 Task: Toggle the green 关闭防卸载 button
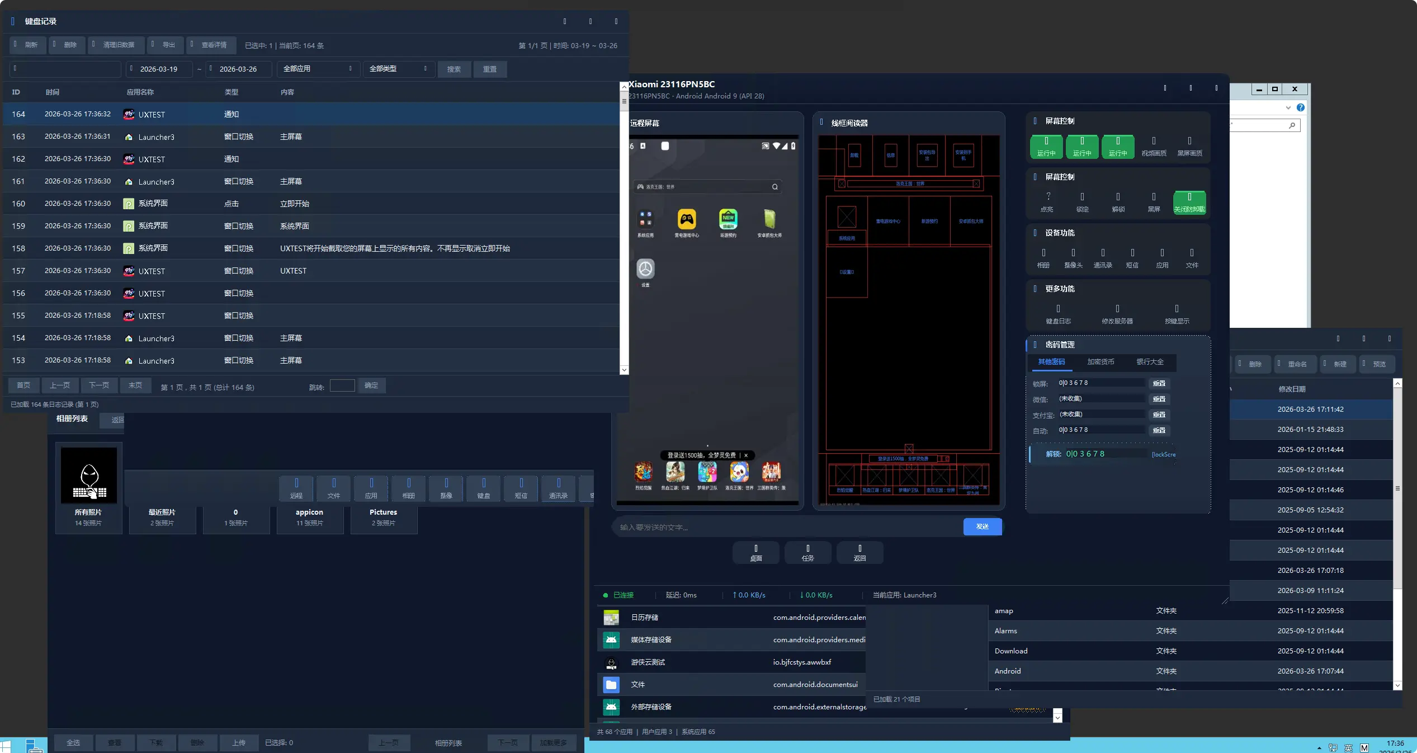pyautogui.click(x=1189, y=202)
